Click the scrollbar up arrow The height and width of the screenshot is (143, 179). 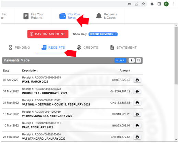point(176,25)
